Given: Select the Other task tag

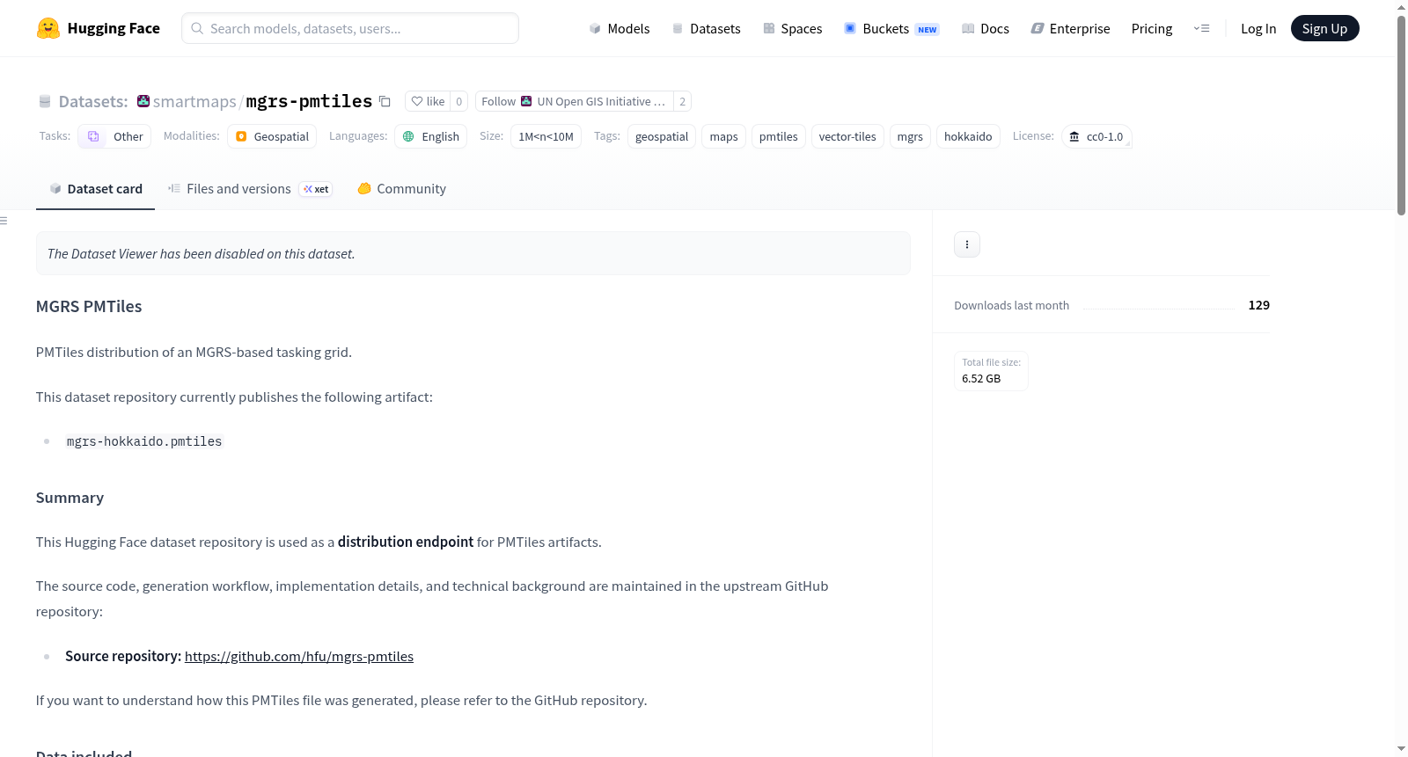Looking at the screenshot, I should [114, 136].
